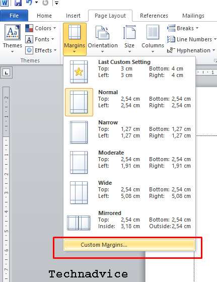217x282 pixels.
Task: Click the Wide margins page icon
Action: pyautogui.click(x=79, y=192)
